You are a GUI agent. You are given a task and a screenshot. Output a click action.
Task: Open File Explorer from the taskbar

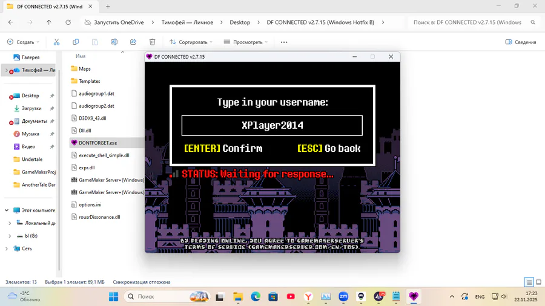(x=238, y=297)
